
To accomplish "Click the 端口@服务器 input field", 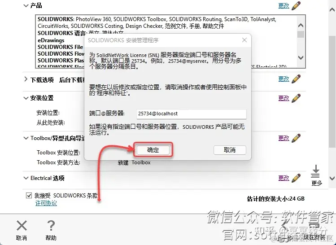I will [192, 114].
